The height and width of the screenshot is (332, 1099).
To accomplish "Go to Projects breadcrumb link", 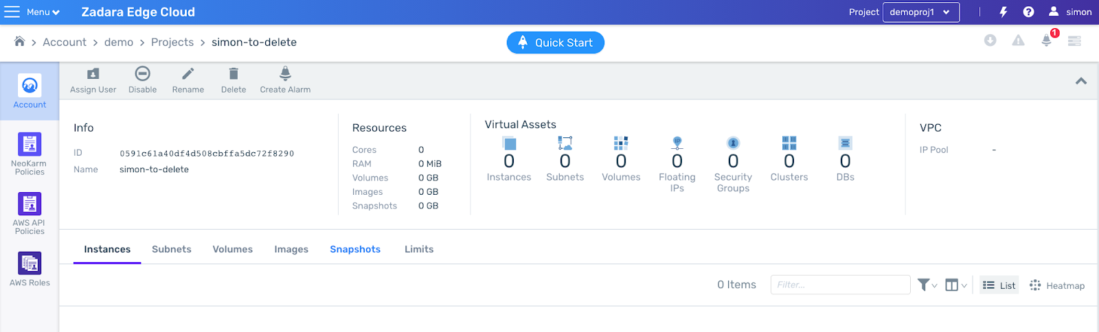I will pos(172,42).
